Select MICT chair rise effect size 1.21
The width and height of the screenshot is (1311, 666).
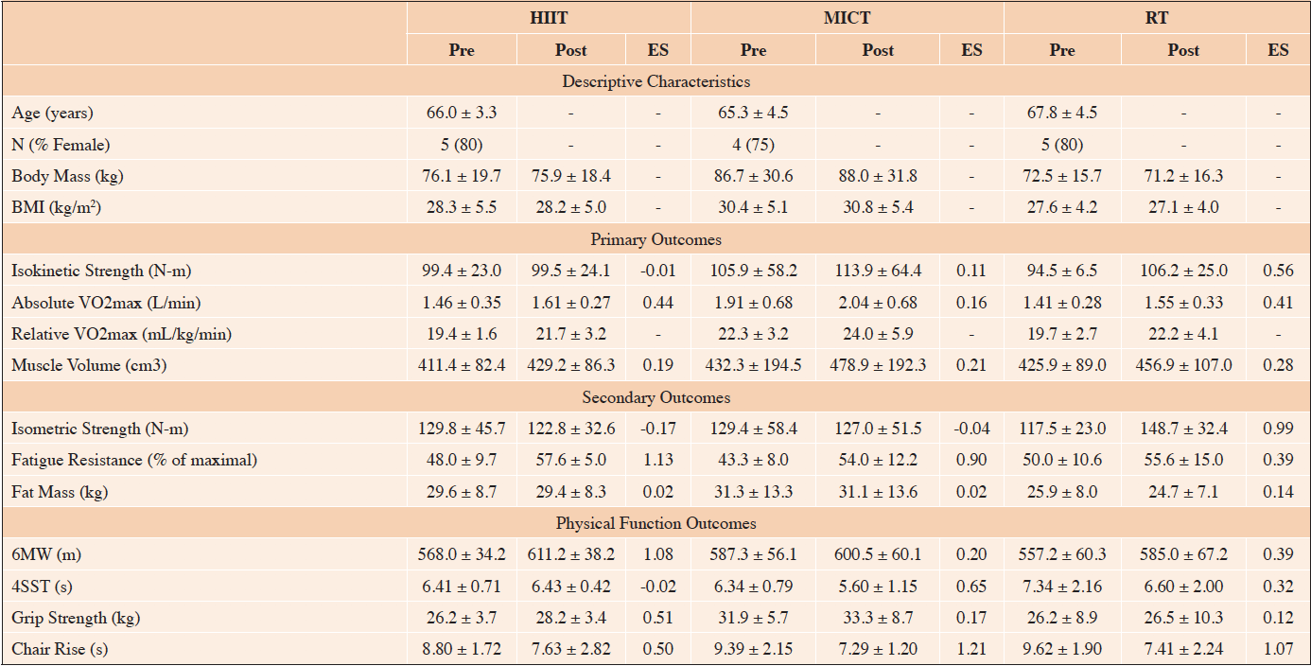(972, 650)
